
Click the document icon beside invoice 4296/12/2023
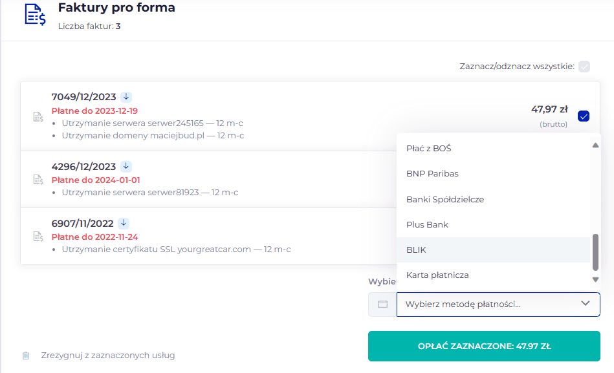tap(38, 180)
